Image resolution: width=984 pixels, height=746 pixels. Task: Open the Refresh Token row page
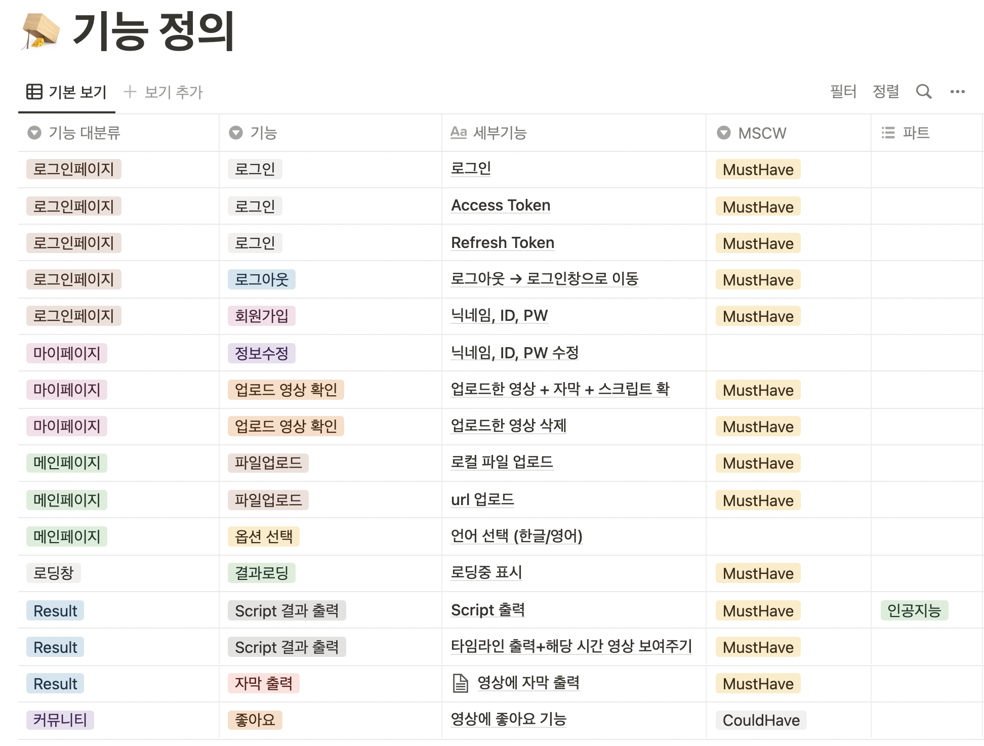[502, 243]
